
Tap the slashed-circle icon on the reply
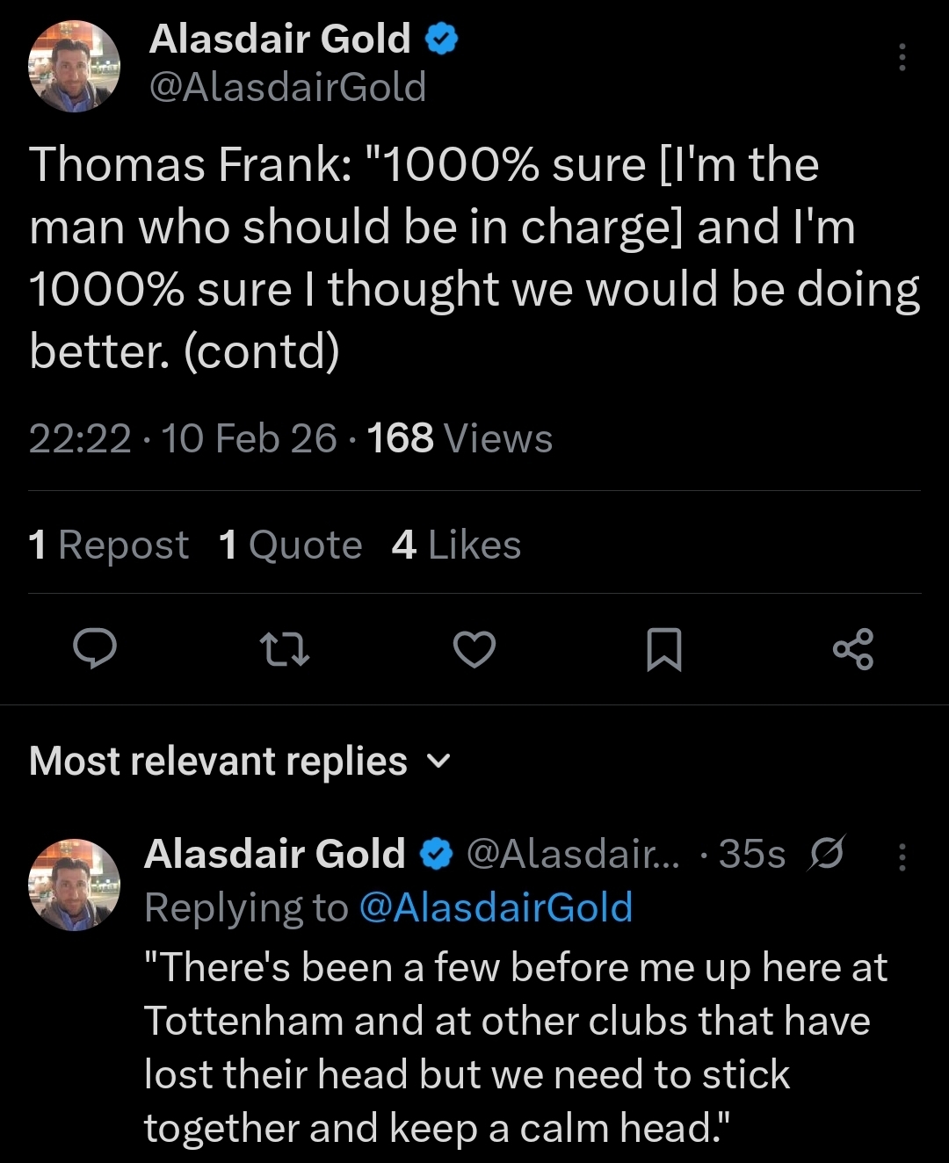point(826,853)
